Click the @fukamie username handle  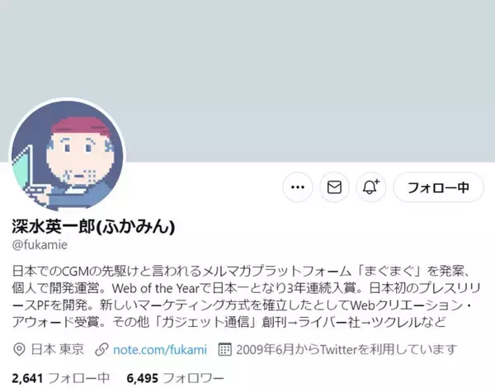point(40,245)
